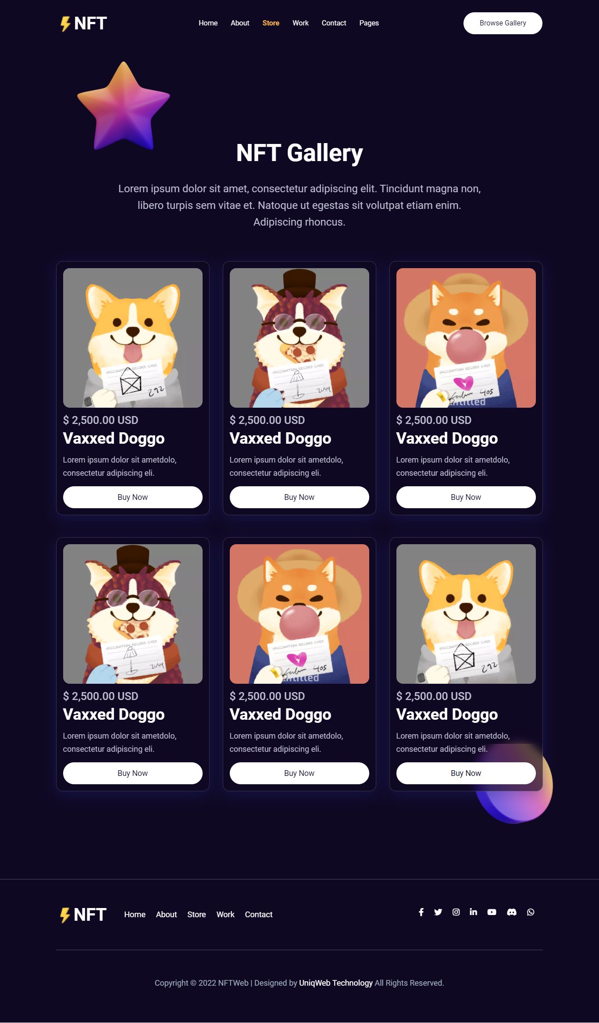Click the footer Work link
The width and height of the screenshot is (599, 1023).
tap(225, 915)
